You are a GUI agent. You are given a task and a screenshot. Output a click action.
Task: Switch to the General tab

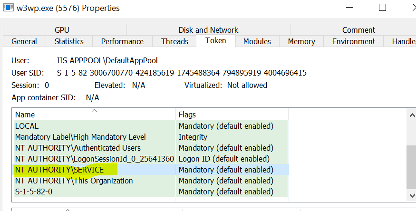tap(24, 41)
